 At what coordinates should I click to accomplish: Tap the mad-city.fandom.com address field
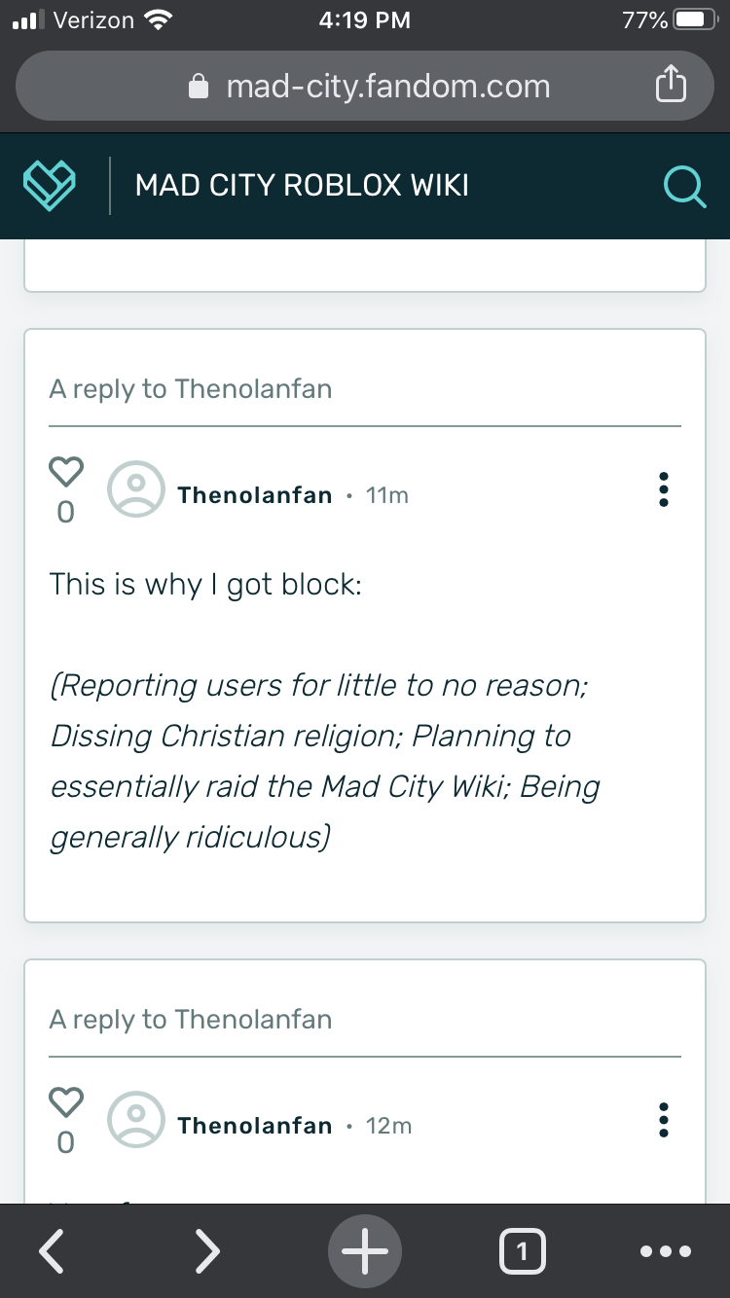387,87
